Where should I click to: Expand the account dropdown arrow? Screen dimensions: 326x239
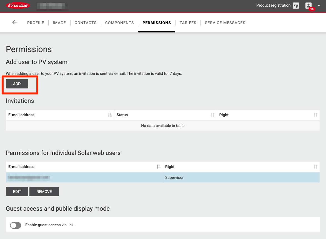(x=319, y=6)
